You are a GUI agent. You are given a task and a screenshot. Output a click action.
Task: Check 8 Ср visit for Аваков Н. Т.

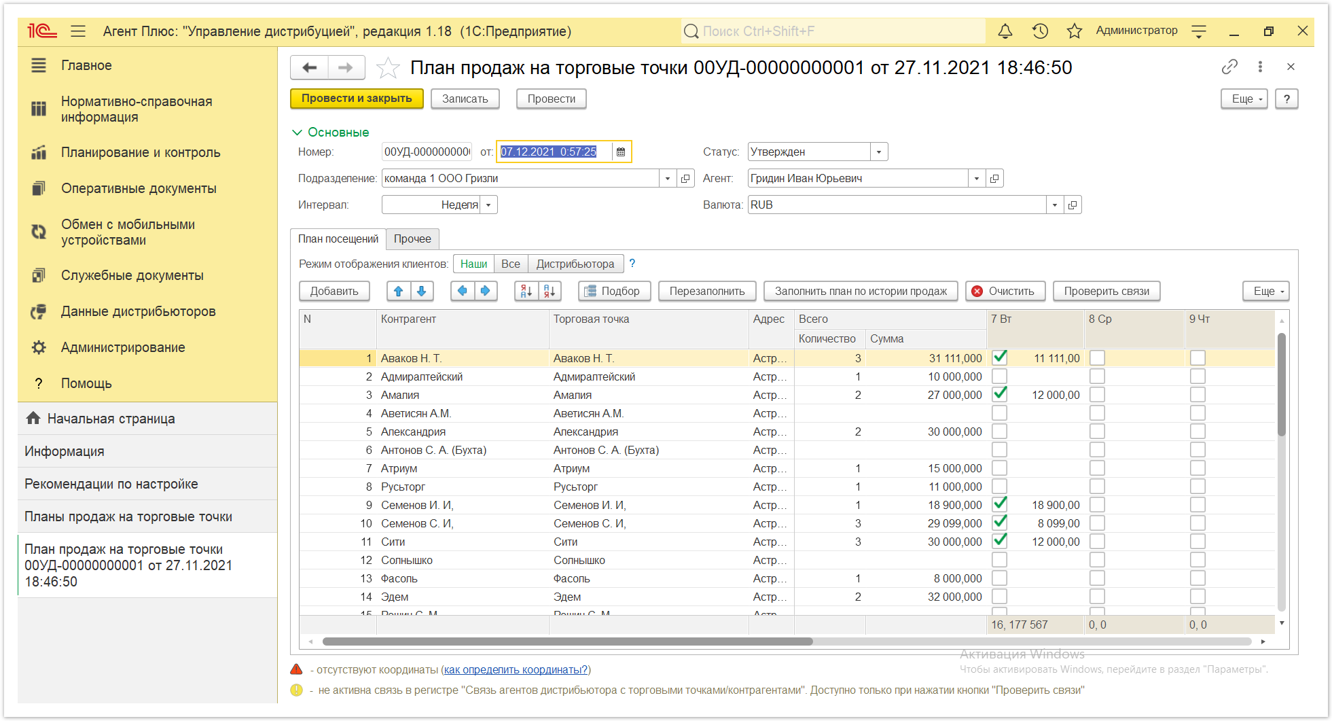pos(1097,357)
